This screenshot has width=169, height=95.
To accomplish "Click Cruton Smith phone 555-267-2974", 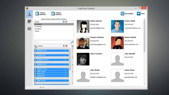I will pyautogui.click(x=129, y=25).
